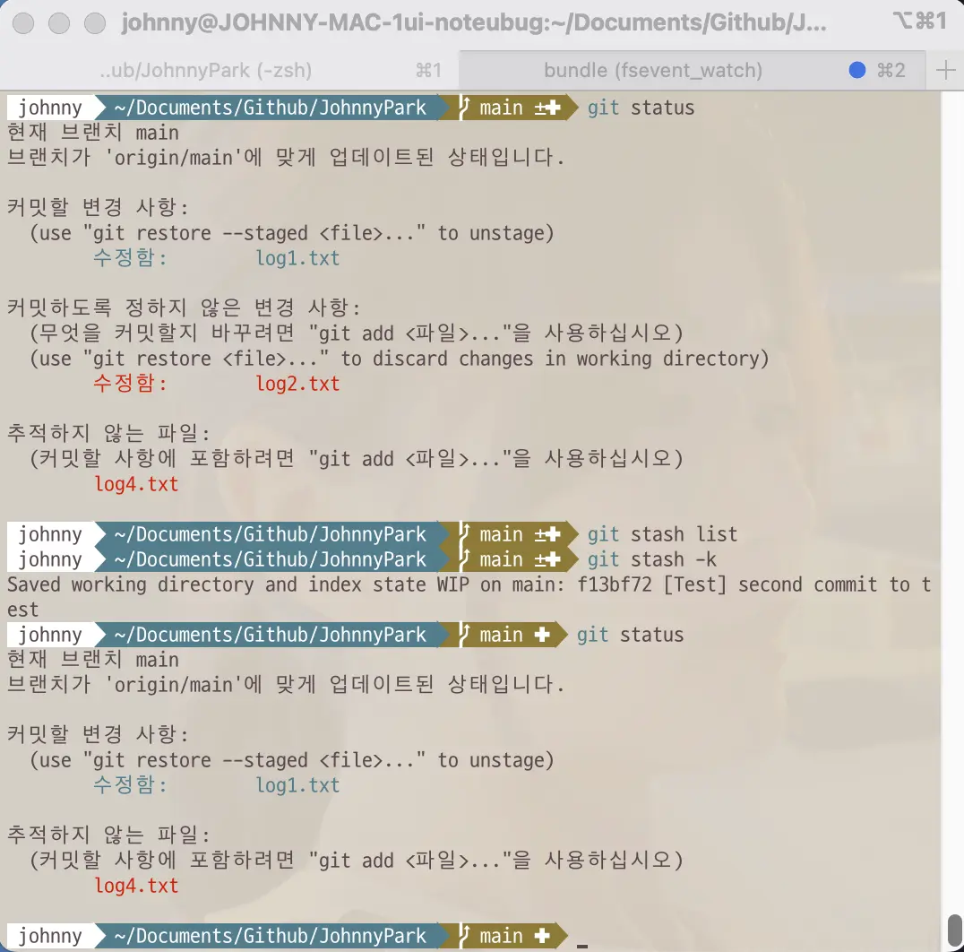964x952 pixels.
Task: Click the red 'log2.txt' file name
Action: click(297, 384)
